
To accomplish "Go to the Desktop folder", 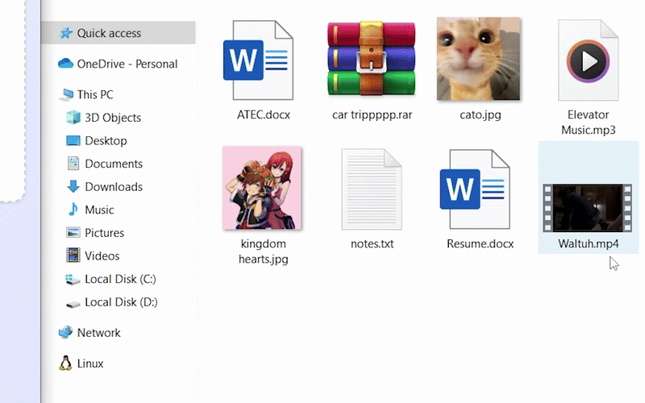I will [106, 141].
